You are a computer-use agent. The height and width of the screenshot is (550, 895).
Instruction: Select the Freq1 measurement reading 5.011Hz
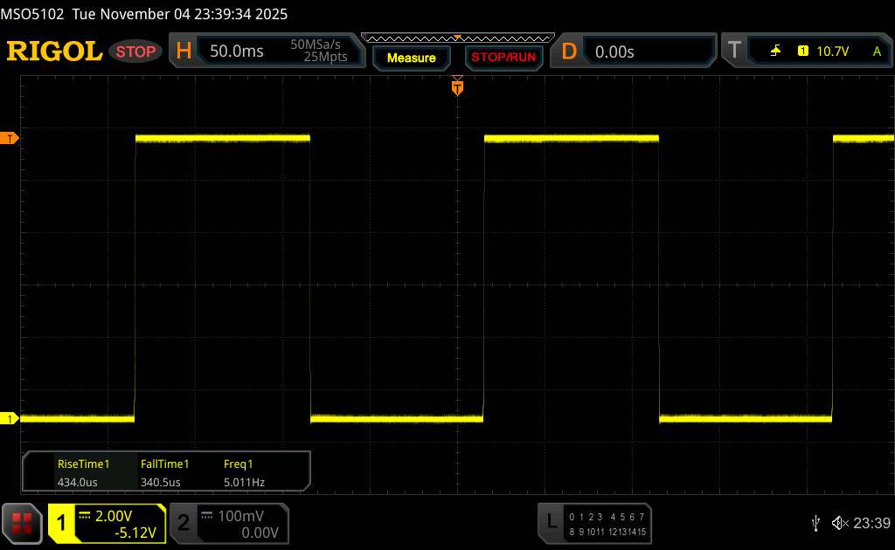pos(244,472)
